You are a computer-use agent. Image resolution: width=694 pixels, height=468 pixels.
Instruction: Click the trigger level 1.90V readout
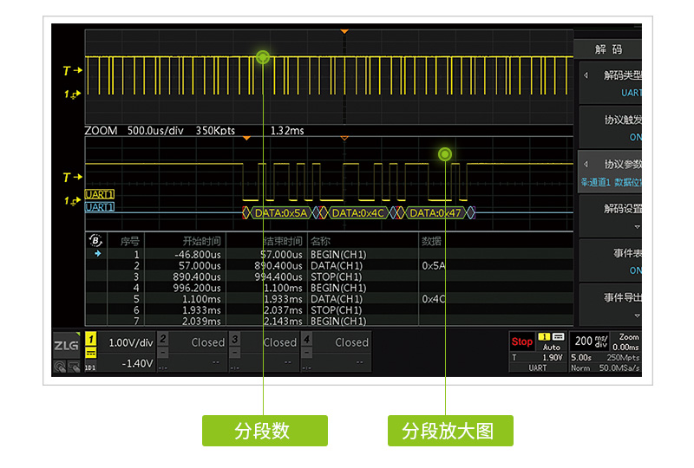(553, 357)
